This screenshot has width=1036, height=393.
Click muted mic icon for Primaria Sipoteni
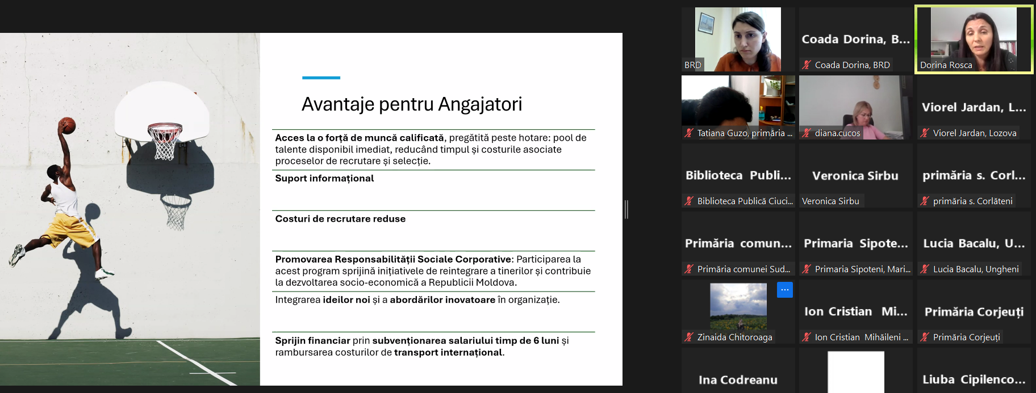click(807, 269)
